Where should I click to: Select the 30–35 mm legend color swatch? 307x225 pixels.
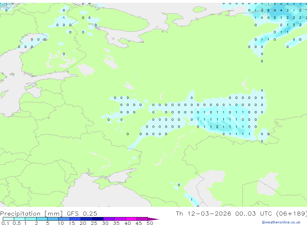109,219
